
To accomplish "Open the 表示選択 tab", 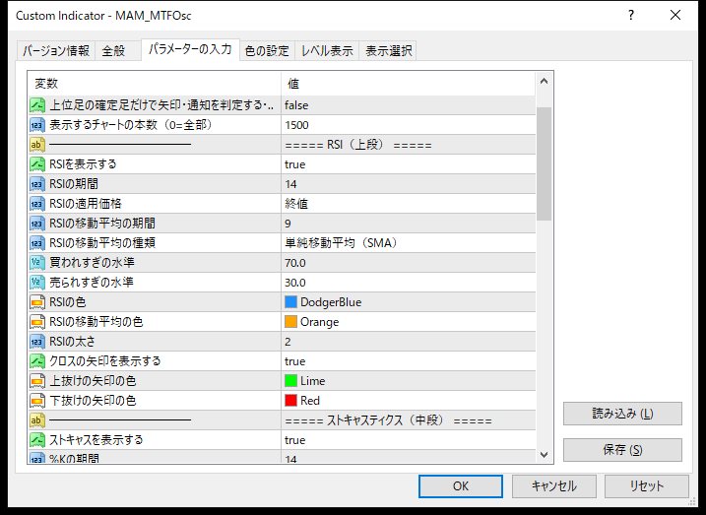I will pyautogui.click(x=388, y=51).
